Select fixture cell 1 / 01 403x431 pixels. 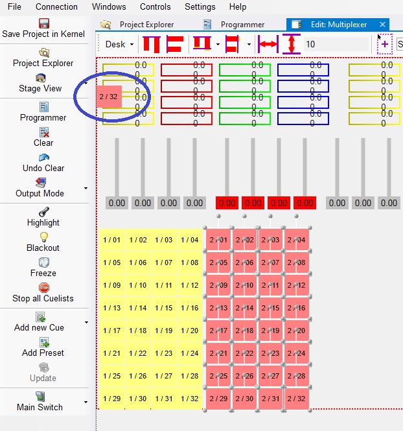click(111, 240)
